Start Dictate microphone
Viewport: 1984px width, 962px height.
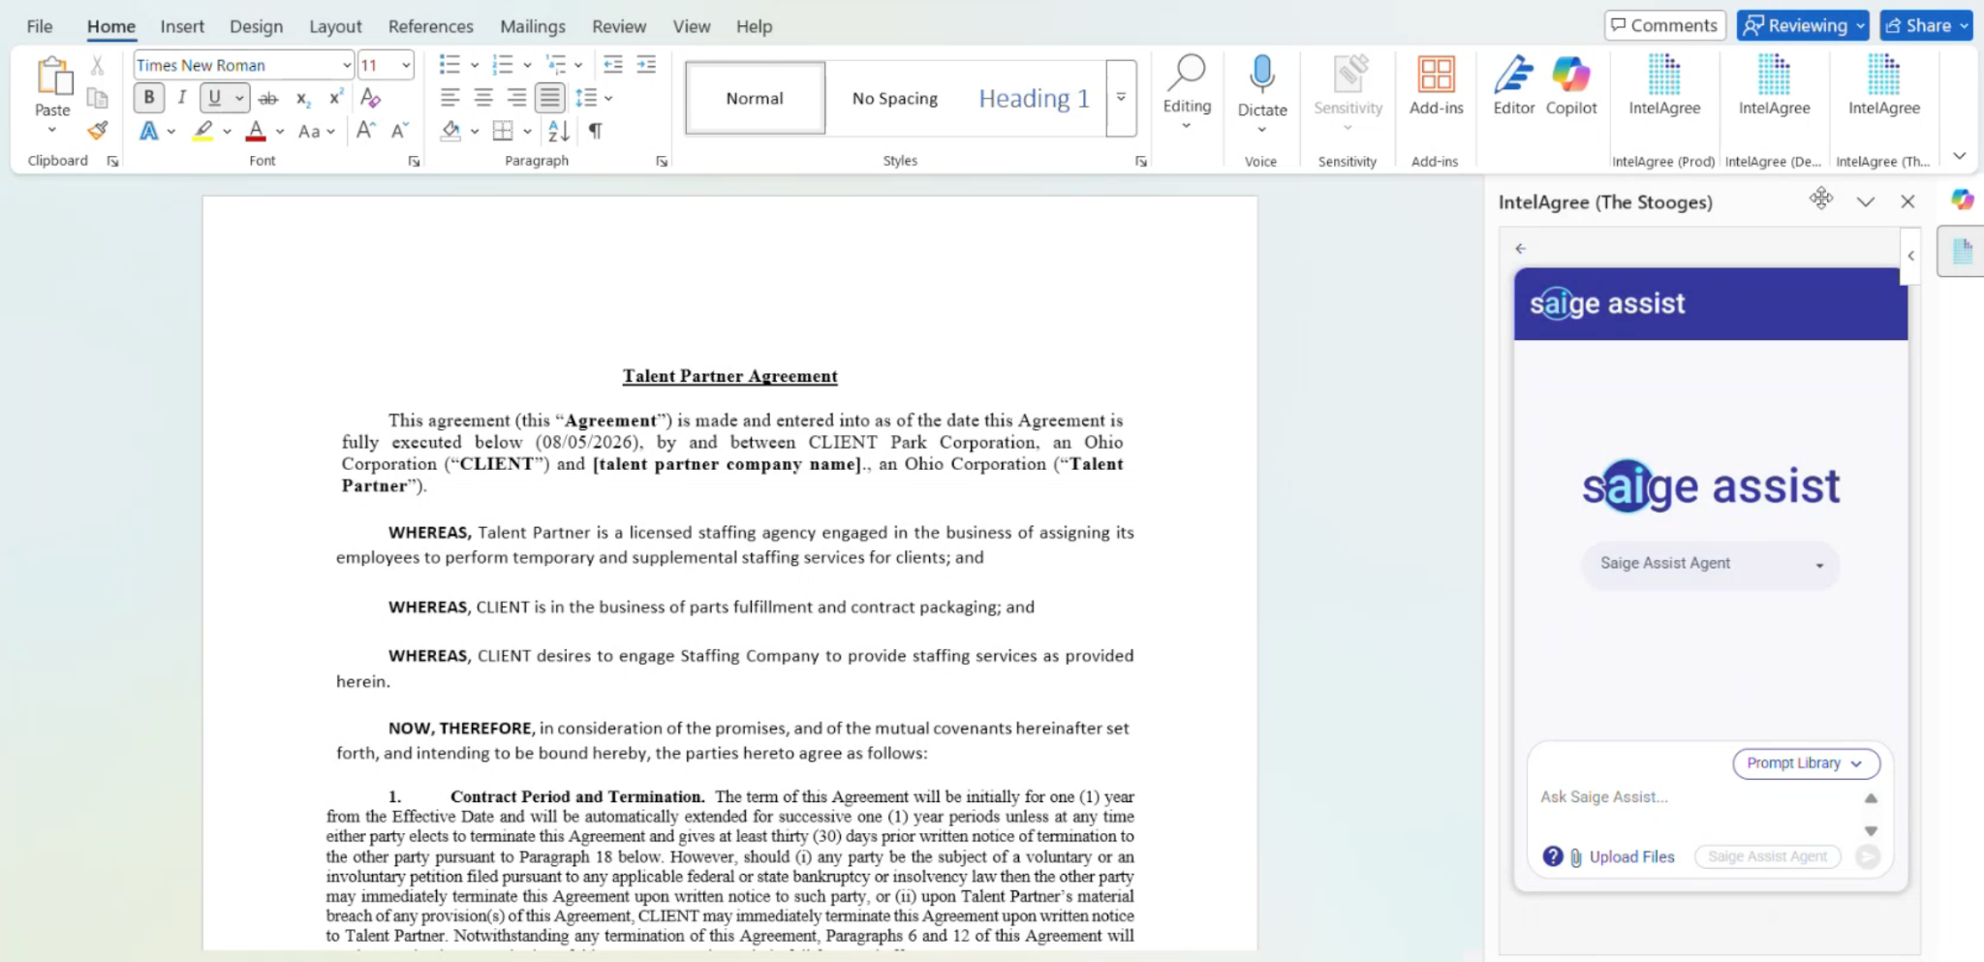tap(1261, 85)
